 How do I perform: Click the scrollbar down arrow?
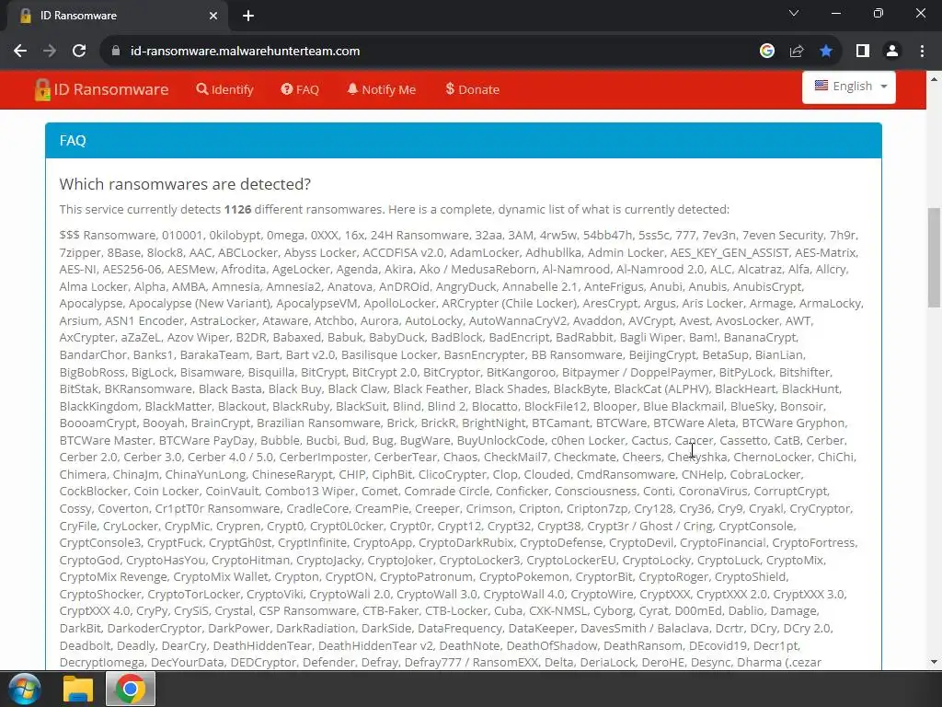point(934,662)
